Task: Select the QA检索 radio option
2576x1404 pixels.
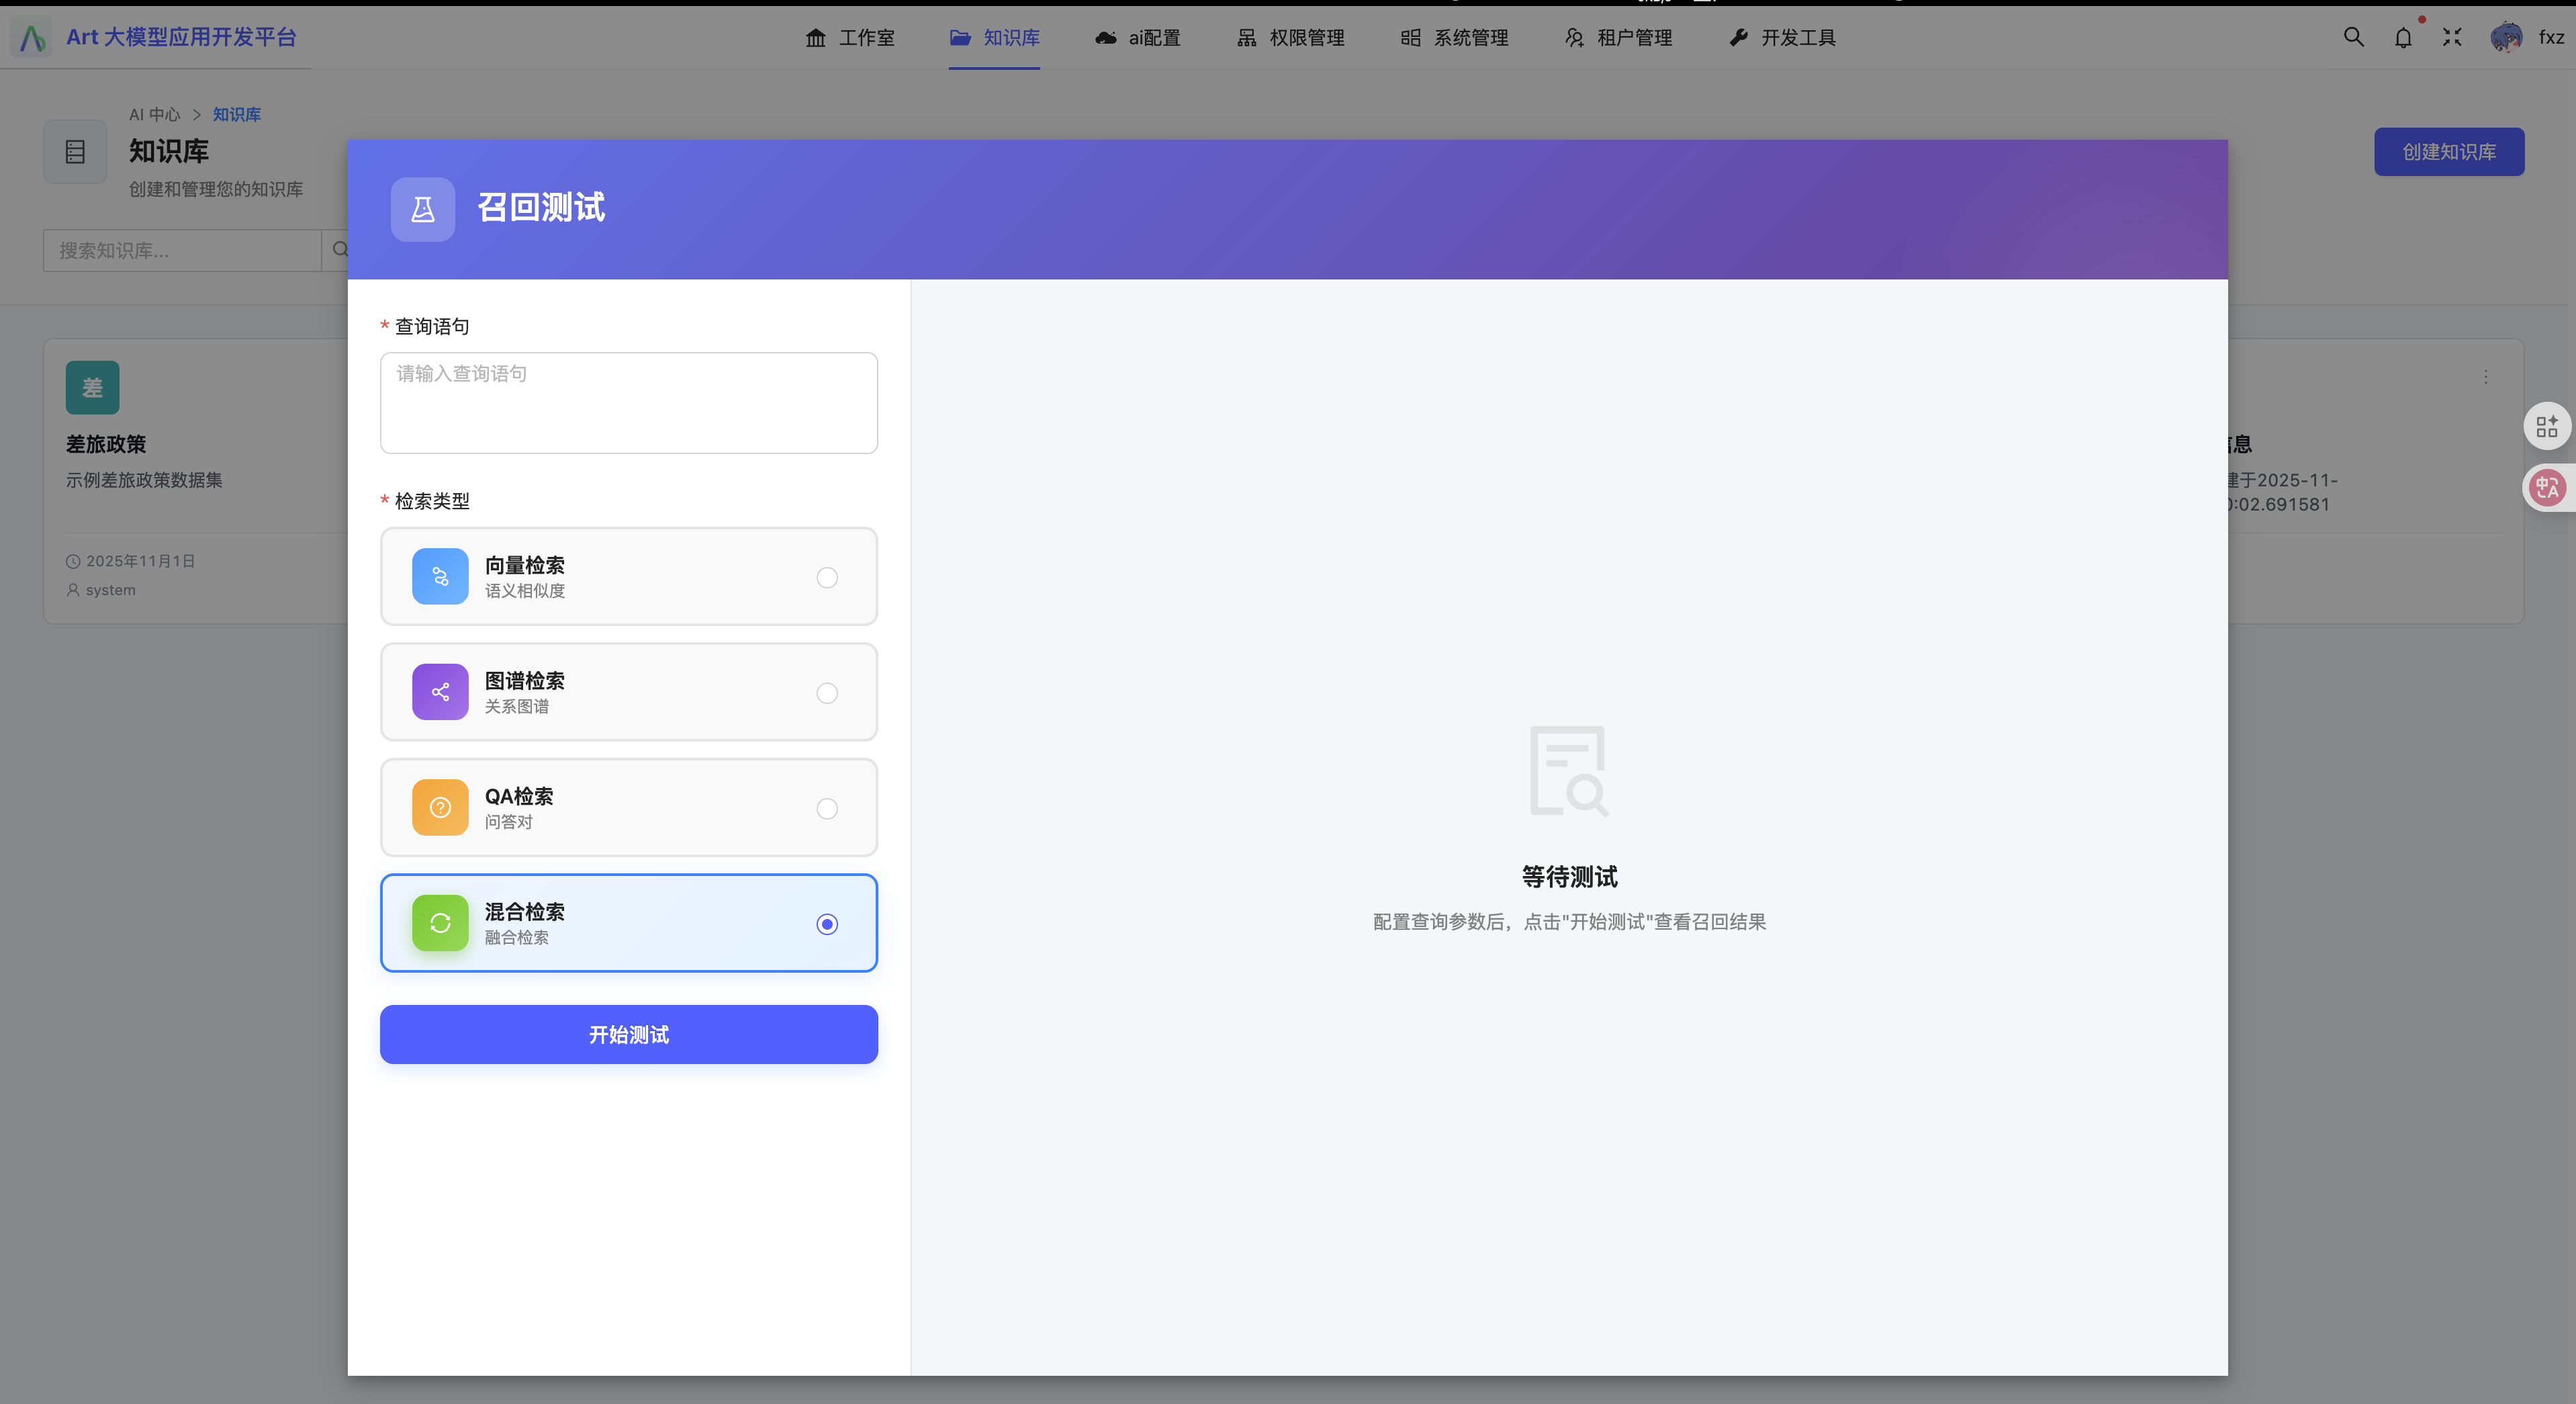Action: click(826, 808)
